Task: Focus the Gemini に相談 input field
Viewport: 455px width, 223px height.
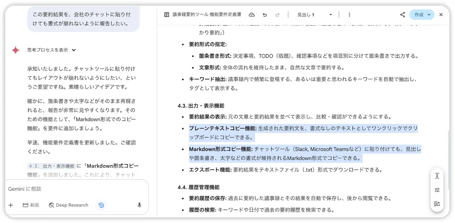Action: pos(76,189)
